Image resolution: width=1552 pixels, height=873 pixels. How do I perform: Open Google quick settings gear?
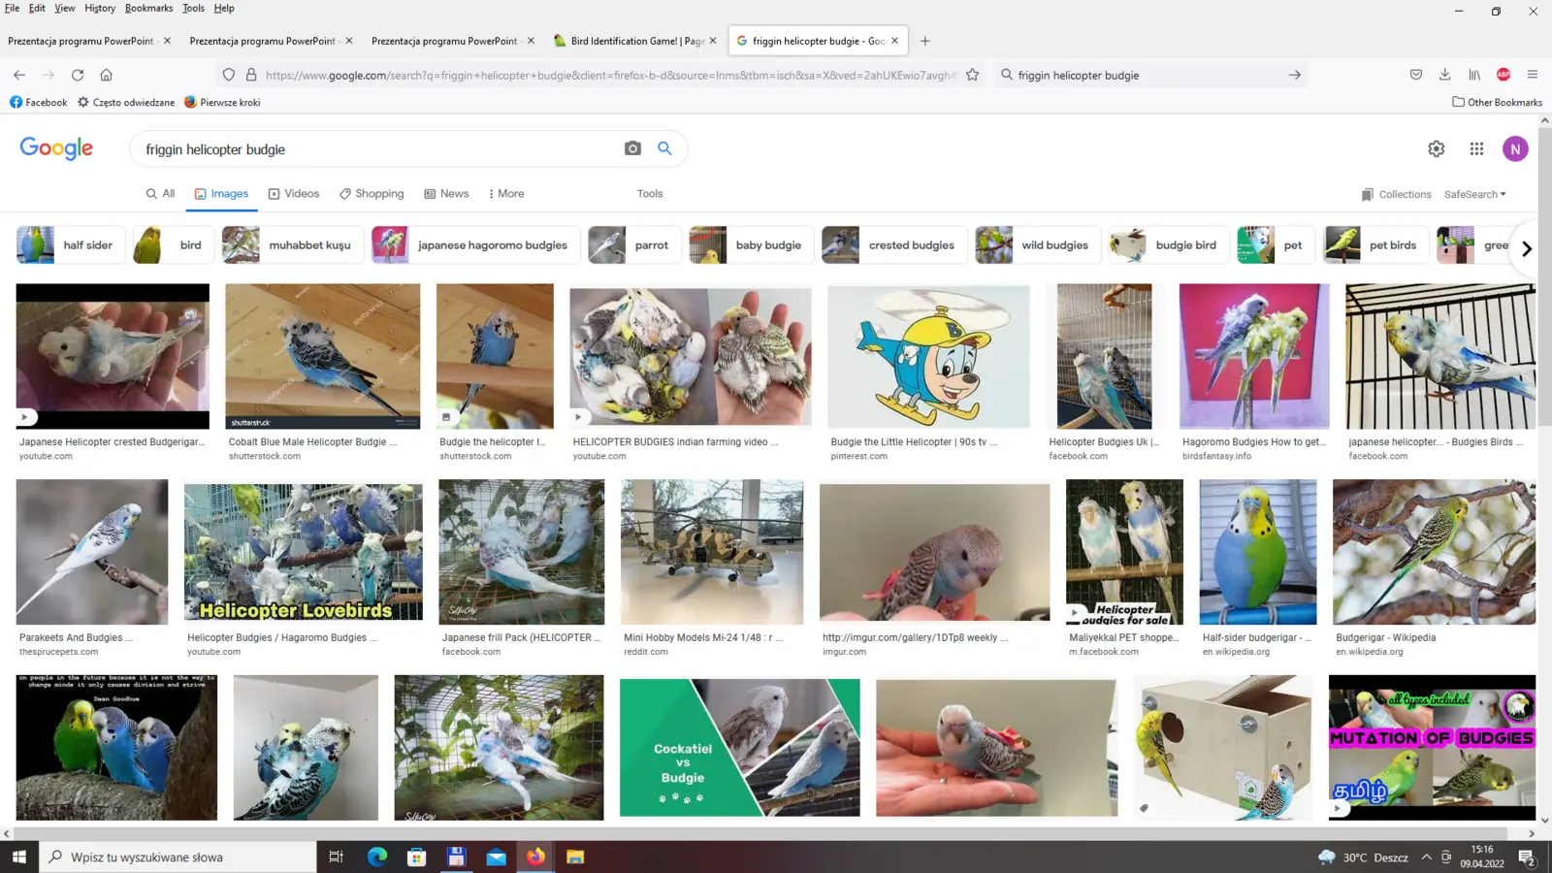pyautogui.click(x=1436, y=148)
